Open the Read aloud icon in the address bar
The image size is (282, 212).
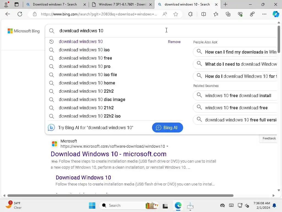(x=165, y=14)
